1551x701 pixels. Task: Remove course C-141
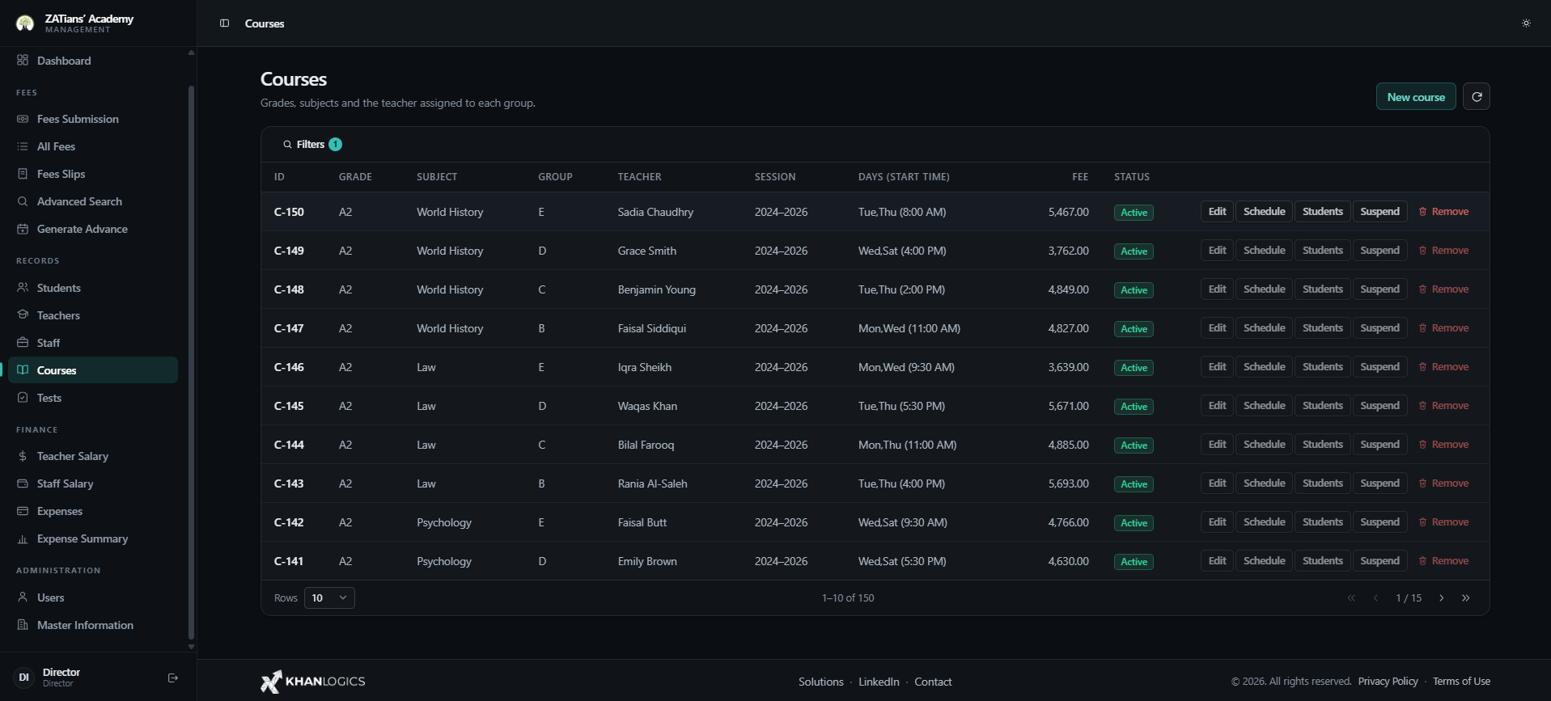(1443, 561)
